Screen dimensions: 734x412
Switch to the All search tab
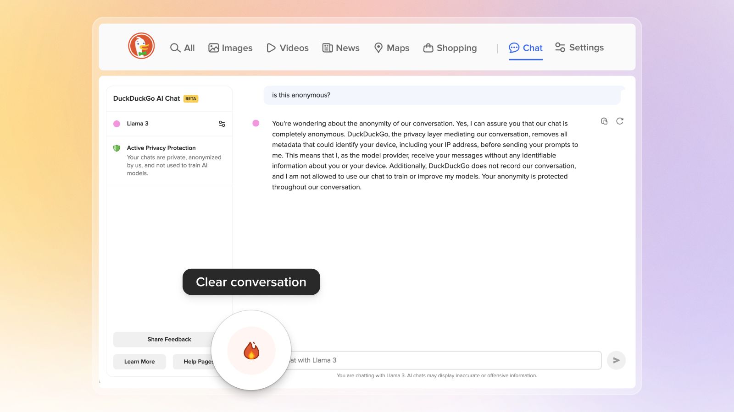click(183, 48)
